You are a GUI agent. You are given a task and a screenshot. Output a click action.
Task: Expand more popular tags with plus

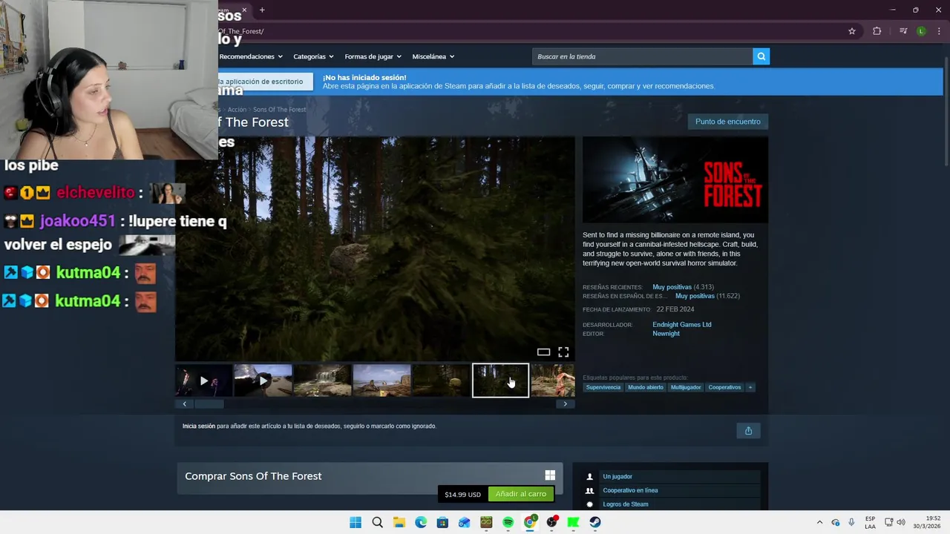pos(750,387)
